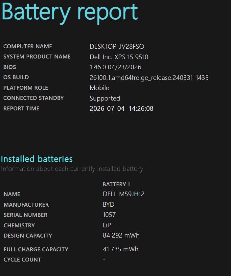This screenshot has width=231, height=276.
Task: Click the 41 735 mWh full charge capacity
Action: tap(121, 249)
